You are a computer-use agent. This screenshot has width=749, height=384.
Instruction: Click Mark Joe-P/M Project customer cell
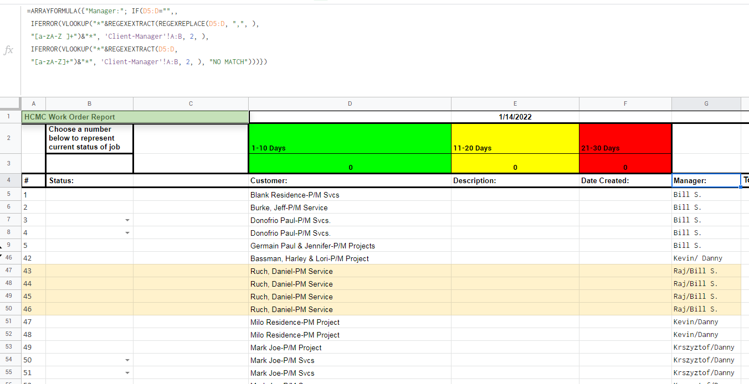click(x=350, y=347)
